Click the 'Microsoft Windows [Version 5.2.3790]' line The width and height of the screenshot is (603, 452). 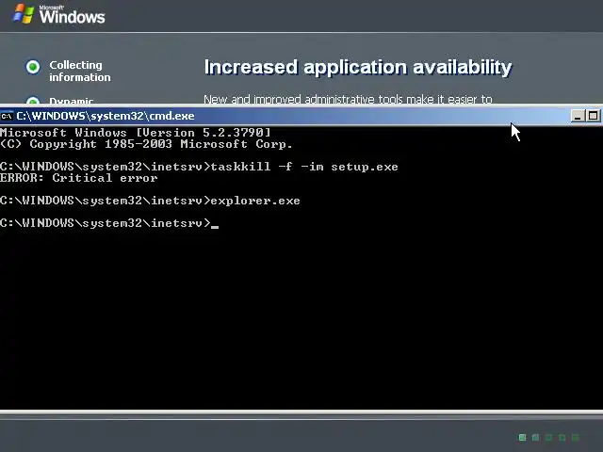click(x=136, y=133)
